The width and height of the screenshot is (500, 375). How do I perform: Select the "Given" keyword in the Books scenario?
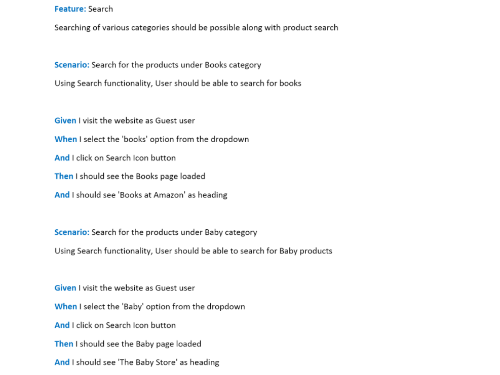65,120
